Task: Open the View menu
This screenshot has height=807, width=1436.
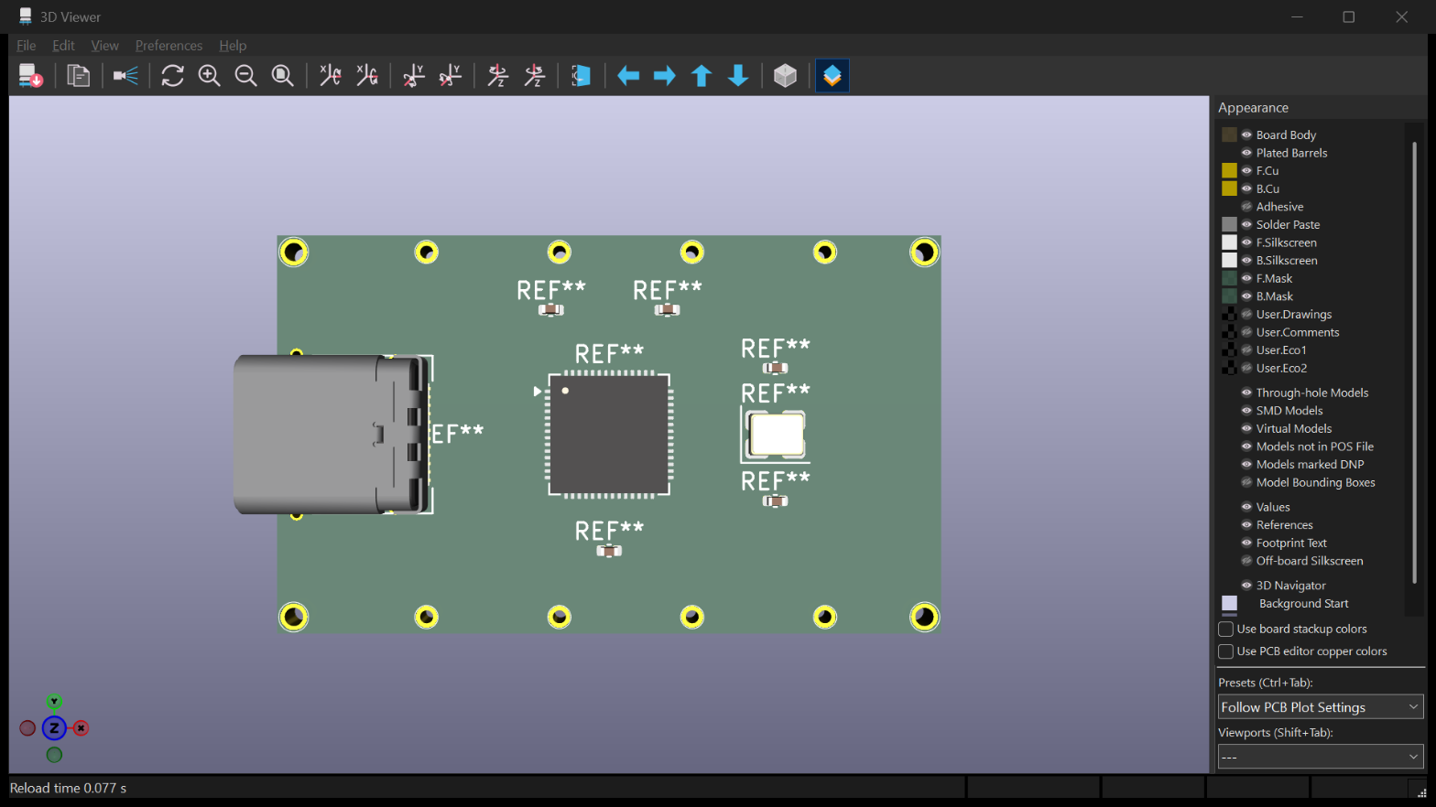Action: tap(104, 46)
